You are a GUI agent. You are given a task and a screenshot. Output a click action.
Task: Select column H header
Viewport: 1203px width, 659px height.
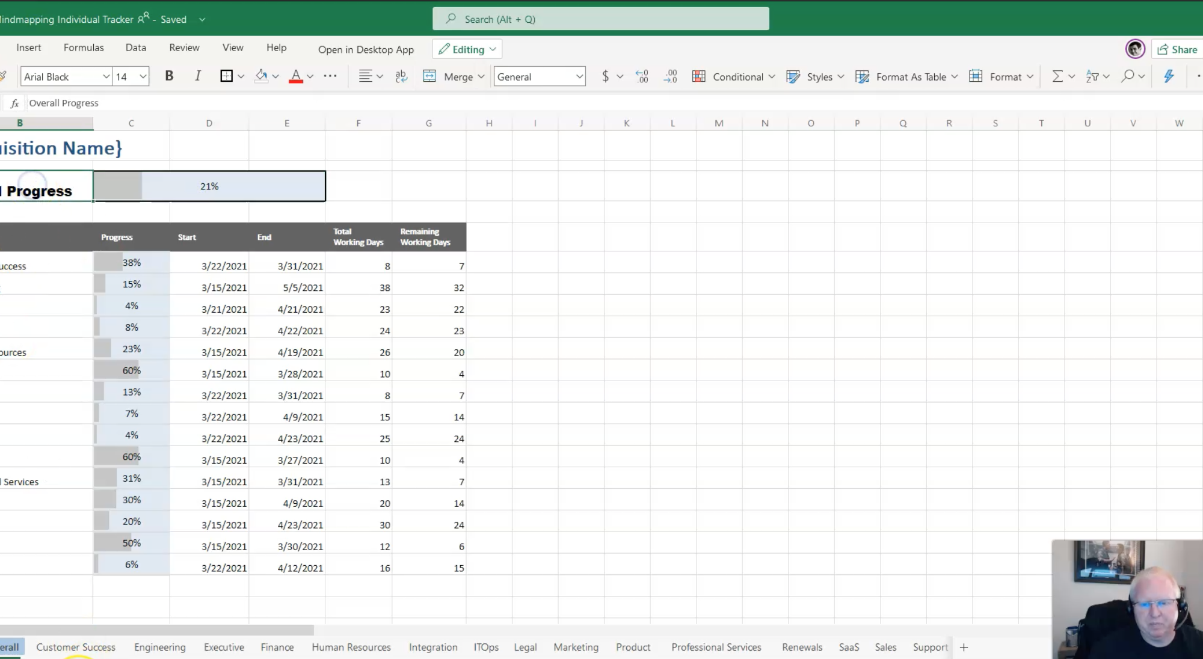tap(489, 123)
